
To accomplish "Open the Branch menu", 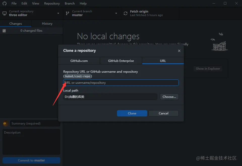I will pyautogui.click(x=70, y=3).
